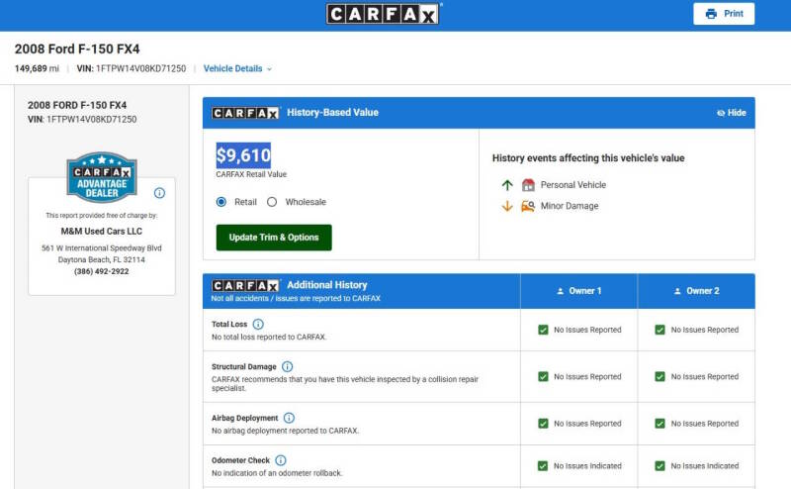The image size is (791, 489).
Task: Click the CARFAX logo in header
Action: click(x=383, y=14)
